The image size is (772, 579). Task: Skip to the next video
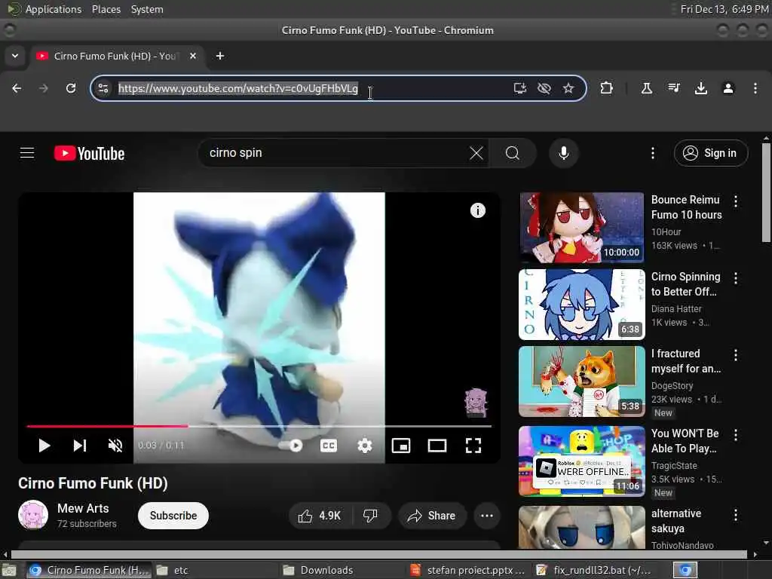coord(80,446)
